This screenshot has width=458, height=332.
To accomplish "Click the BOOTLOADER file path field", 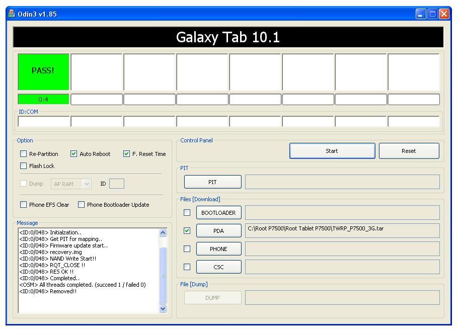I will 342,213.
